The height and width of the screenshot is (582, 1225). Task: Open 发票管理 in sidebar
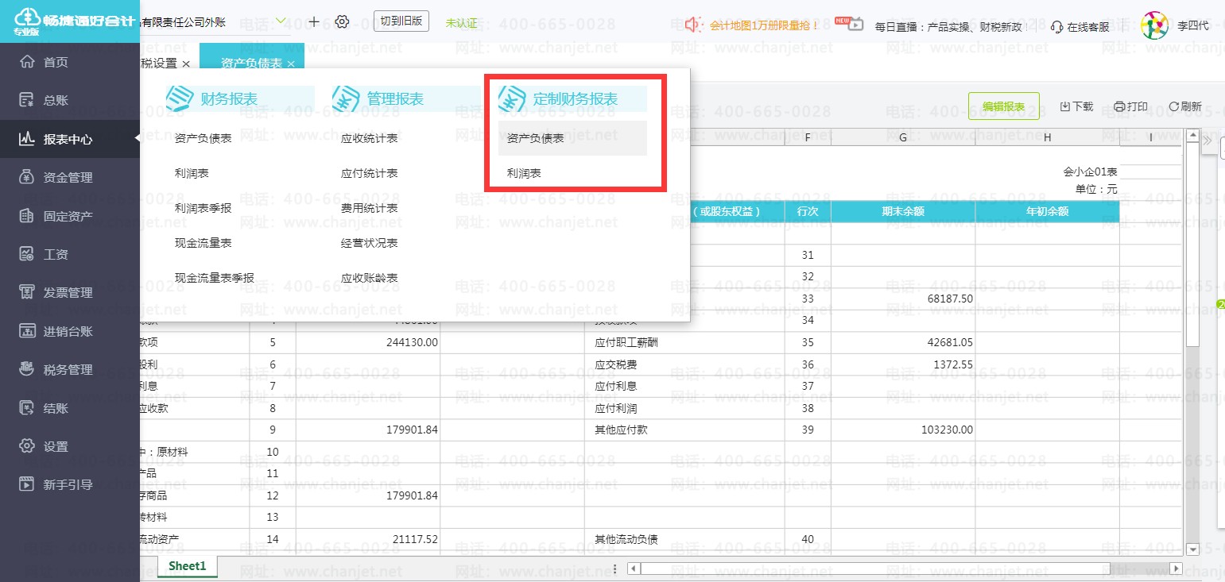56,292
